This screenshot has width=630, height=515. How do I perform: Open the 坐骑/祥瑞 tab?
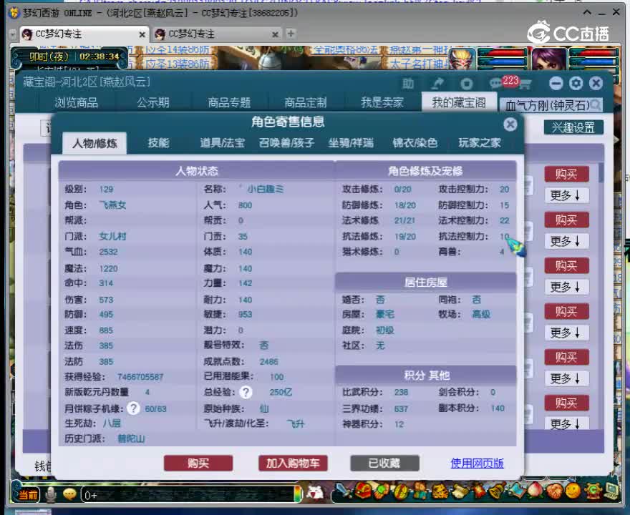[351, 142]
